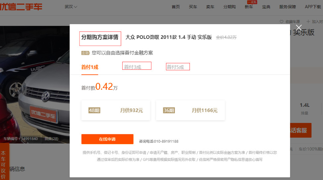Open the 图集(28) photo gallery
Viewport: 323px width, 180px height.
coord(51,139)
